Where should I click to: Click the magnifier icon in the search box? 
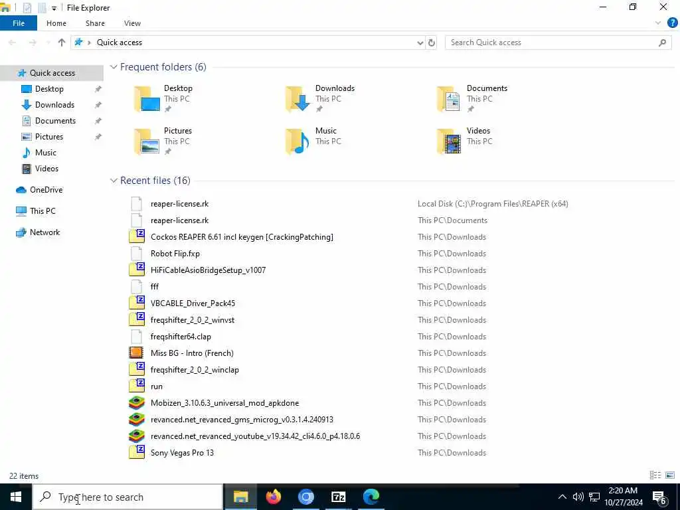coord(662,42)
